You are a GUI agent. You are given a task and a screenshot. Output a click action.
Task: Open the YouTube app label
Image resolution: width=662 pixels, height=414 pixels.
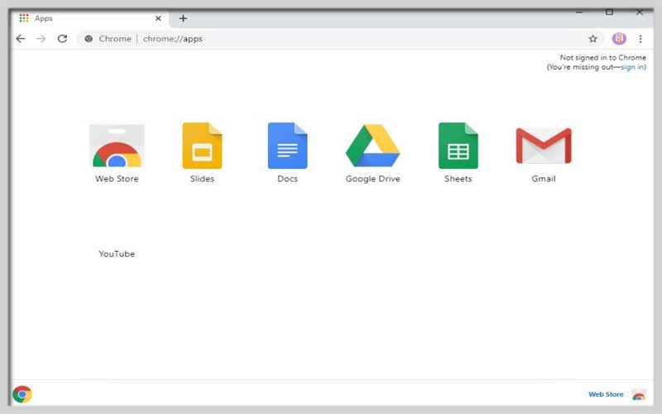tap(117, 254)
